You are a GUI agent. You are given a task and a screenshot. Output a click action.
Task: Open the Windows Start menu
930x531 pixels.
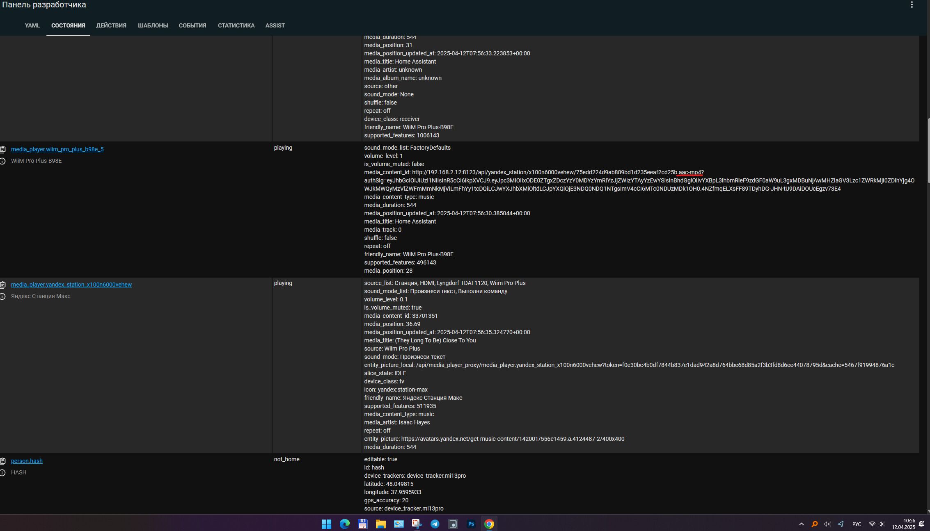(x=326, y=524)
